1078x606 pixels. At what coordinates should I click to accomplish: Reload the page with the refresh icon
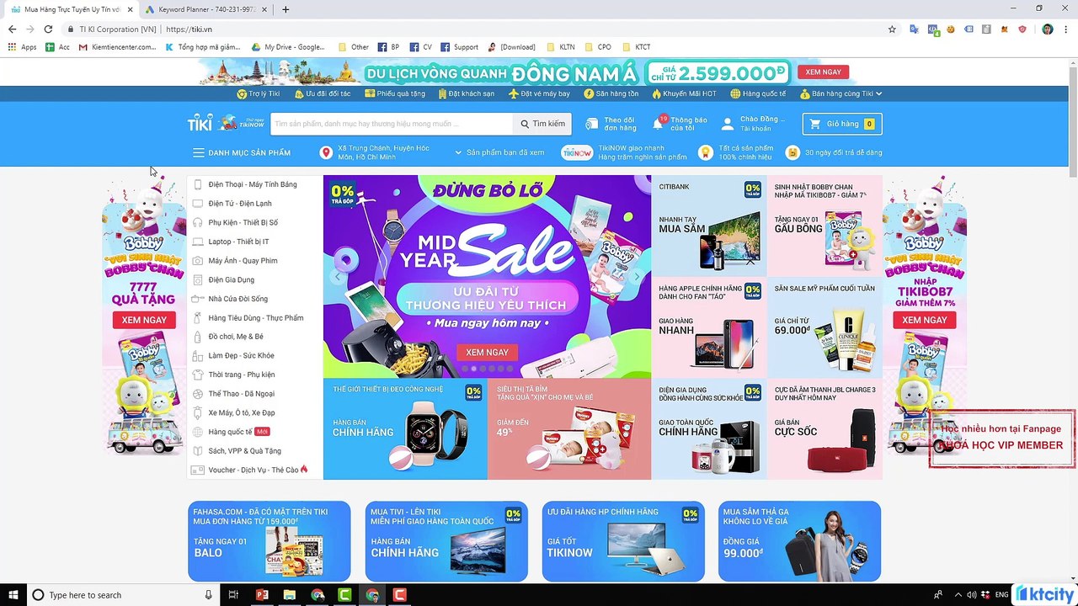48,29
